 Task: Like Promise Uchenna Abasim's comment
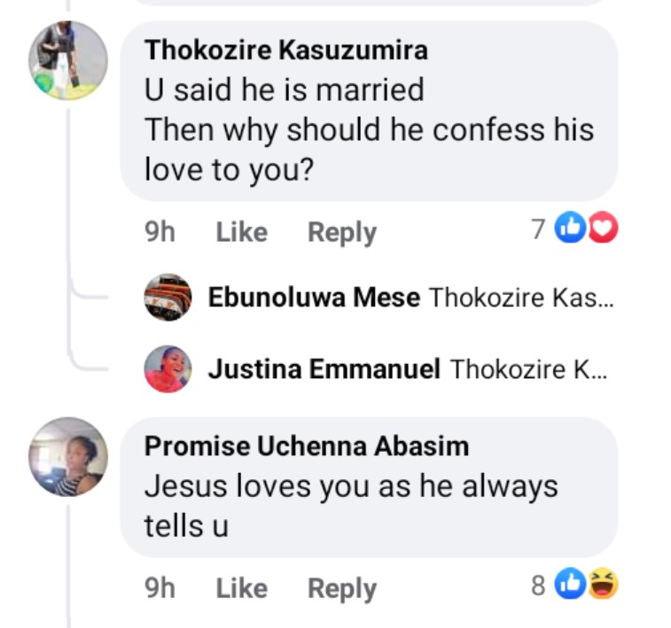pos(241,588)
